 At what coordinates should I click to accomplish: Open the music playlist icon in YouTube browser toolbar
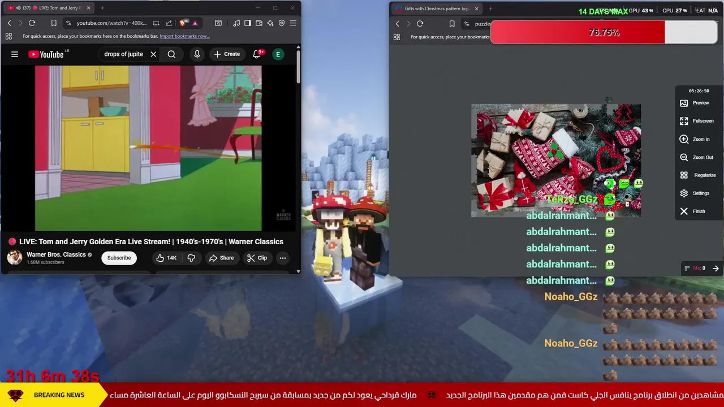(x=236, y=23)
